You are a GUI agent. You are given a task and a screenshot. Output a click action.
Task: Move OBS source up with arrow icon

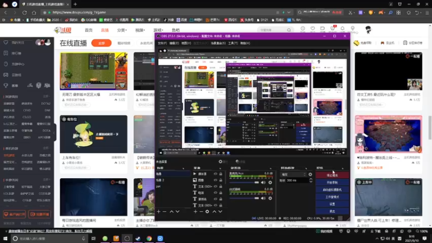click(214, 212)
